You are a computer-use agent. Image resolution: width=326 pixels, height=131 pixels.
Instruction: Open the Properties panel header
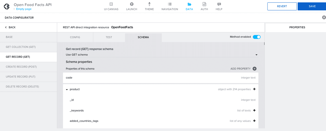[x=297, y=27]
